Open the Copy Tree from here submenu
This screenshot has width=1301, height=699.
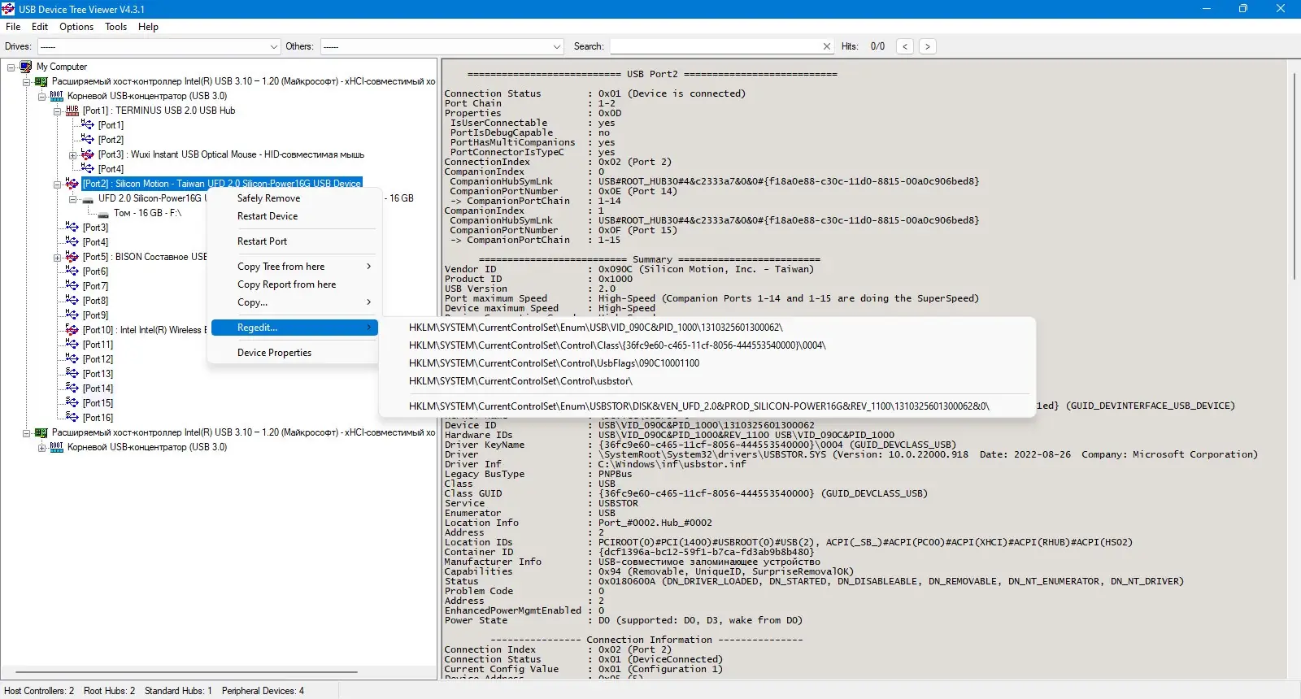(x=294, y=267)
